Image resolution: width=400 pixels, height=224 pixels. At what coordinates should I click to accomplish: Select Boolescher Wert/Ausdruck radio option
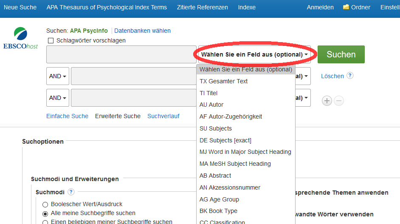(45, 204)
